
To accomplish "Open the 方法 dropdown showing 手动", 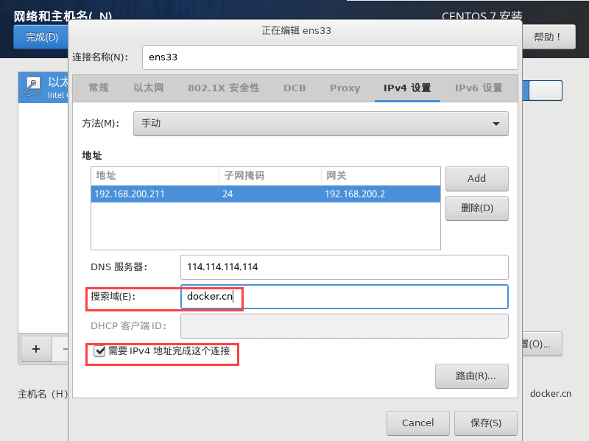I will pos(320,124).
